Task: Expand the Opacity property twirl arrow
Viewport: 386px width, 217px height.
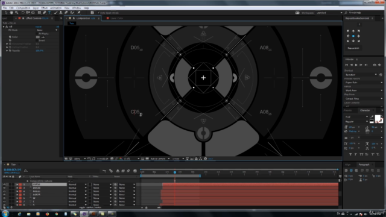Action: 7,51
